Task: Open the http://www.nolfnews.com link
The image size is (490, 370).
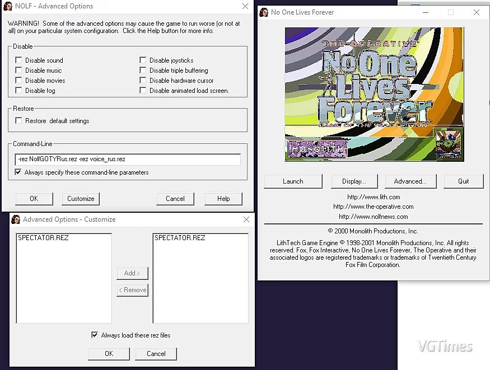Action: coord(374,217)
